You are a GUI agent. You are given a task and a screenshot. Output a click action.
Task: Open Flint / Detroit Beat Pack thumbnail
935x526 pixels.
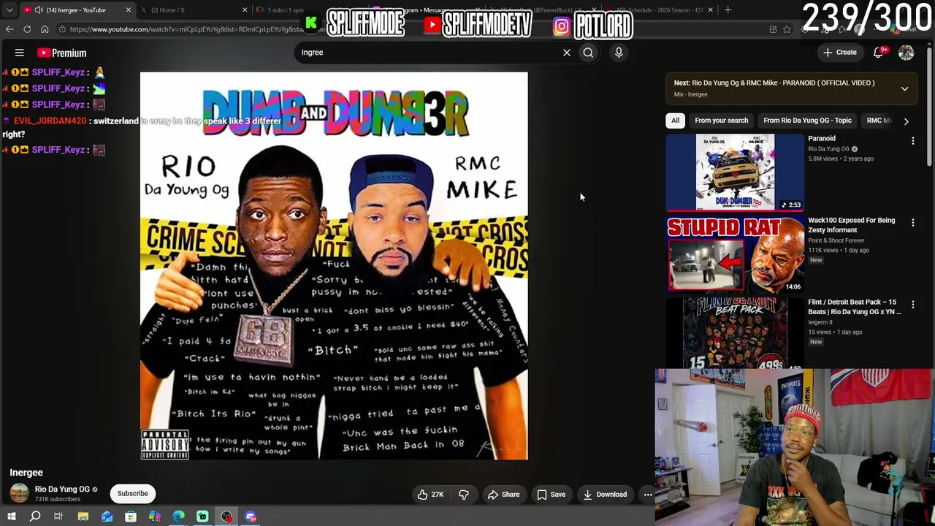735,334
